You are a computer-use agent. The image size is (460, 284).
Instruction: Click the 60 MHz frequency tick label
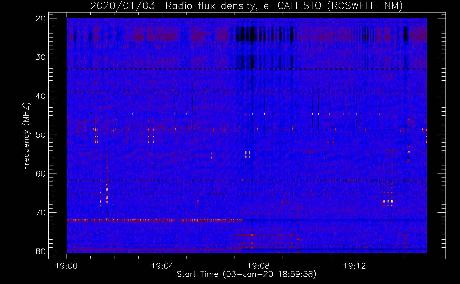(41, 174)
